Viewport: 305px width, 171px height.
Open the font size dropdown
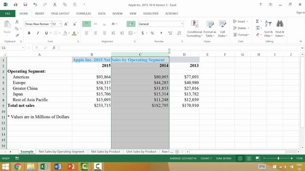61,24
